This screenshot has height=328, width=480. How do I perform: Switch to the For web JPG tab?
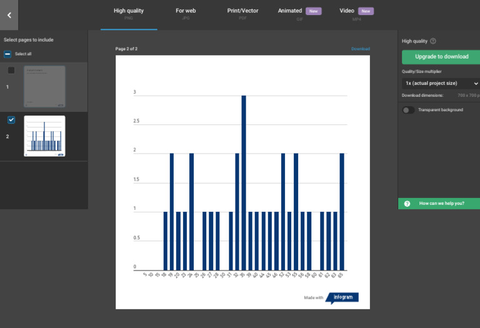(x=186, y=14)
